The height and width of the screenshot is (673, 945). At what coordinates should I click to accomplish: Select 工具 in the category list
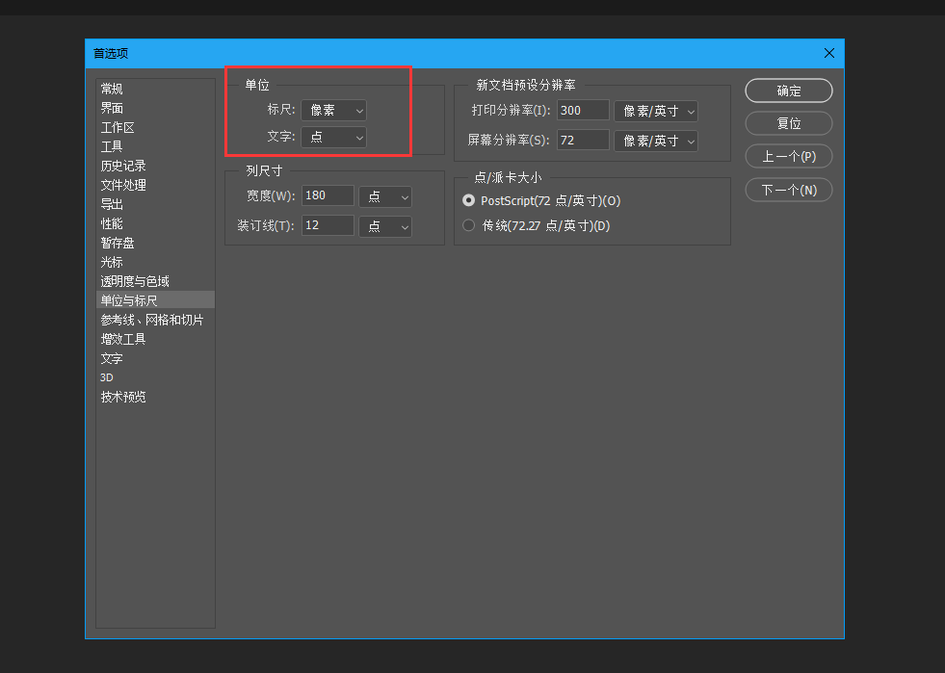click(112, 147)
